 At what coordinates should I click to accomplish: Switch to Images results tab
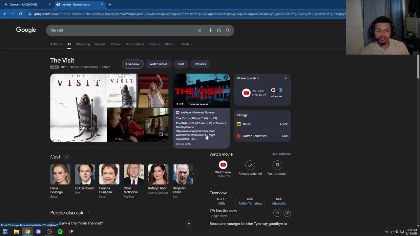click(x=100, y=44)
